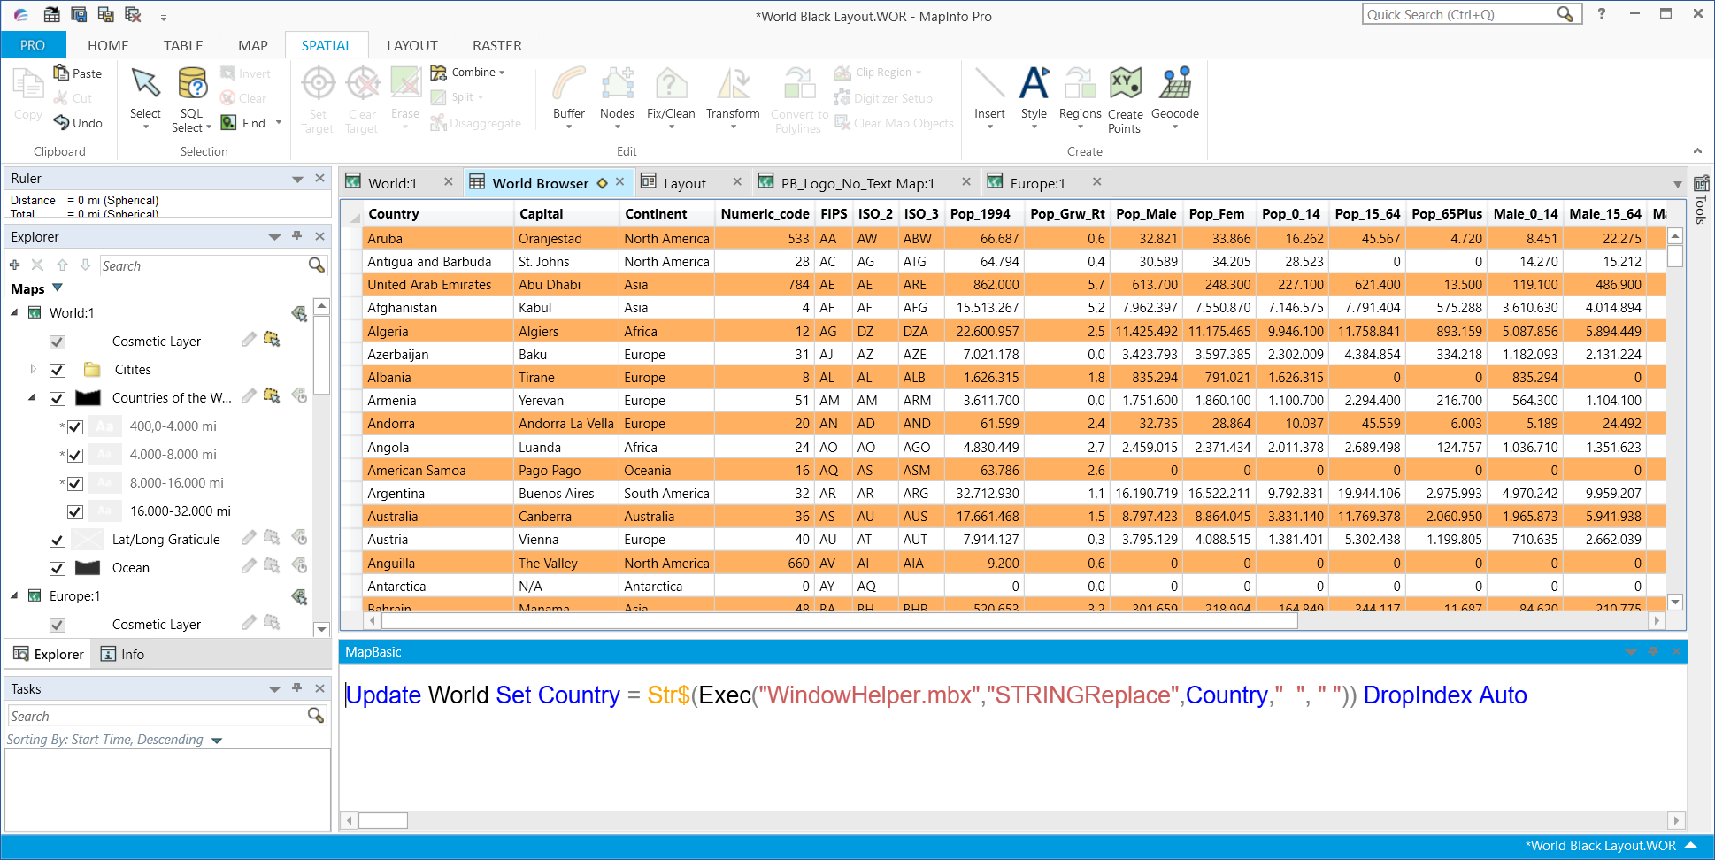Switch to the LAYOUT ribbon tab
Image resolution: width=1715 pixels, height=860 pixels.
point(411,45)
